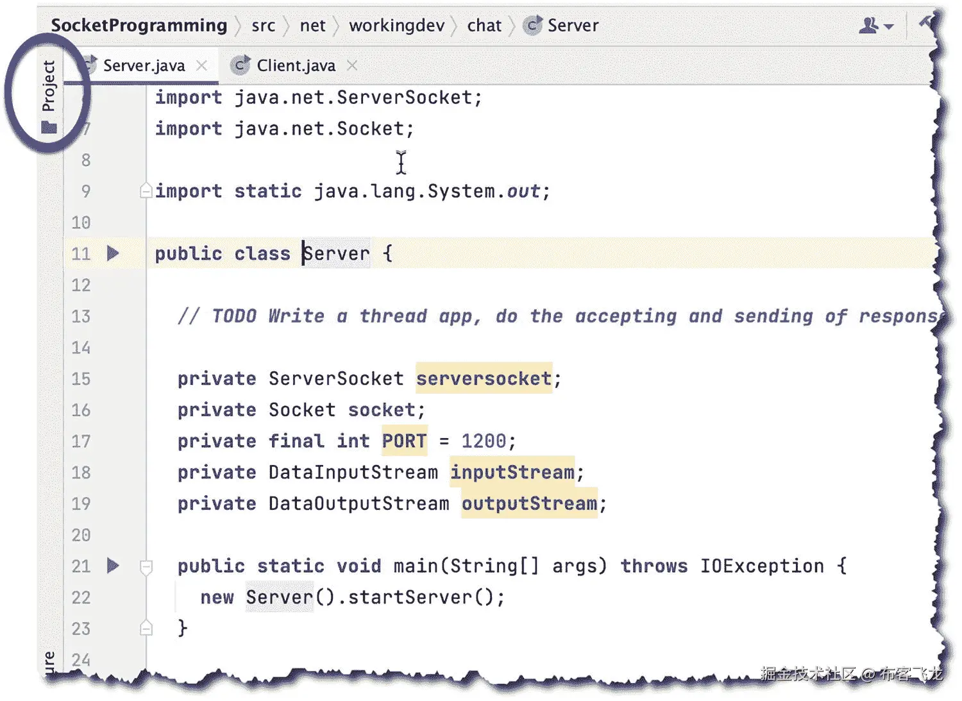This screenshot has width=962, height=701.
Task: Click line number 20 in gutter
Action: tap(81, 535)
